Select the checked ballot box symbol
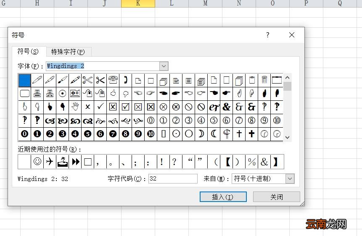362x236 pixels. [x=125, y=107]
